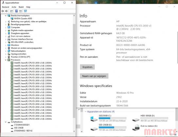Click the Draagbare apparaten icon

click(9, 33)
